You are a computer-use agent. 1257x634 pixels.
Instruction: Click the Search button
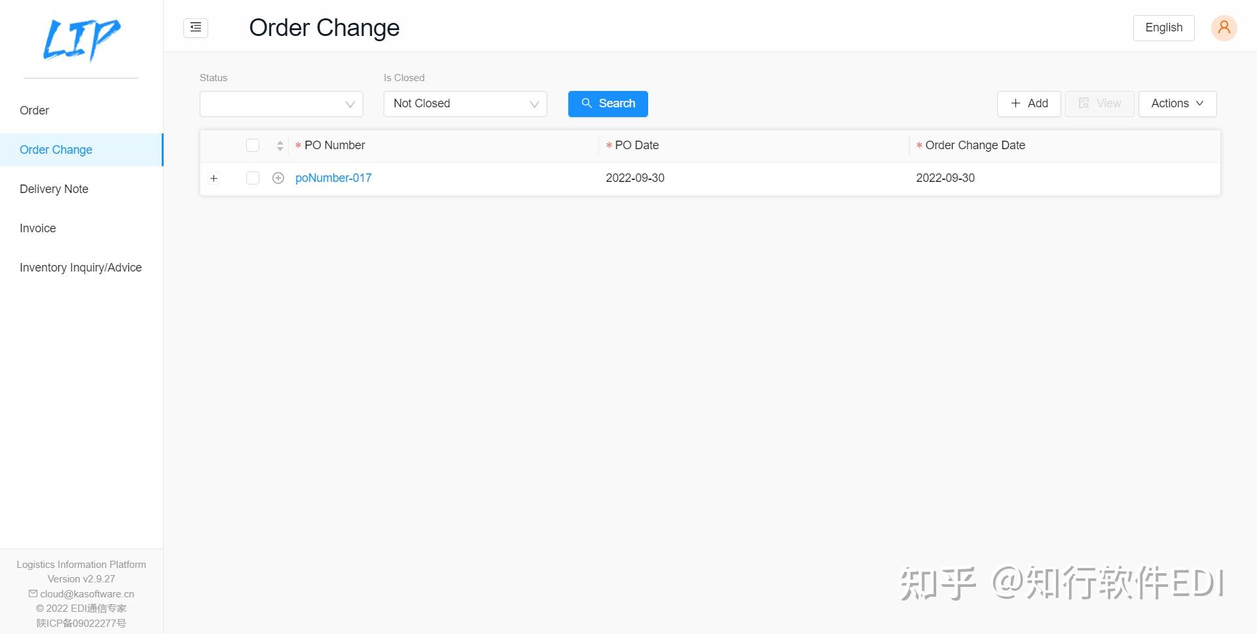[608, 103]
